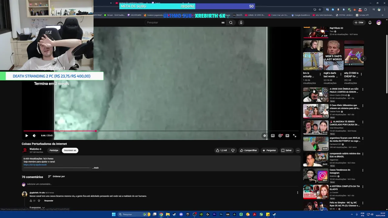388x218 pixels.
Task: Open Google Acadêmico bookmark
Action: point(301,15)
